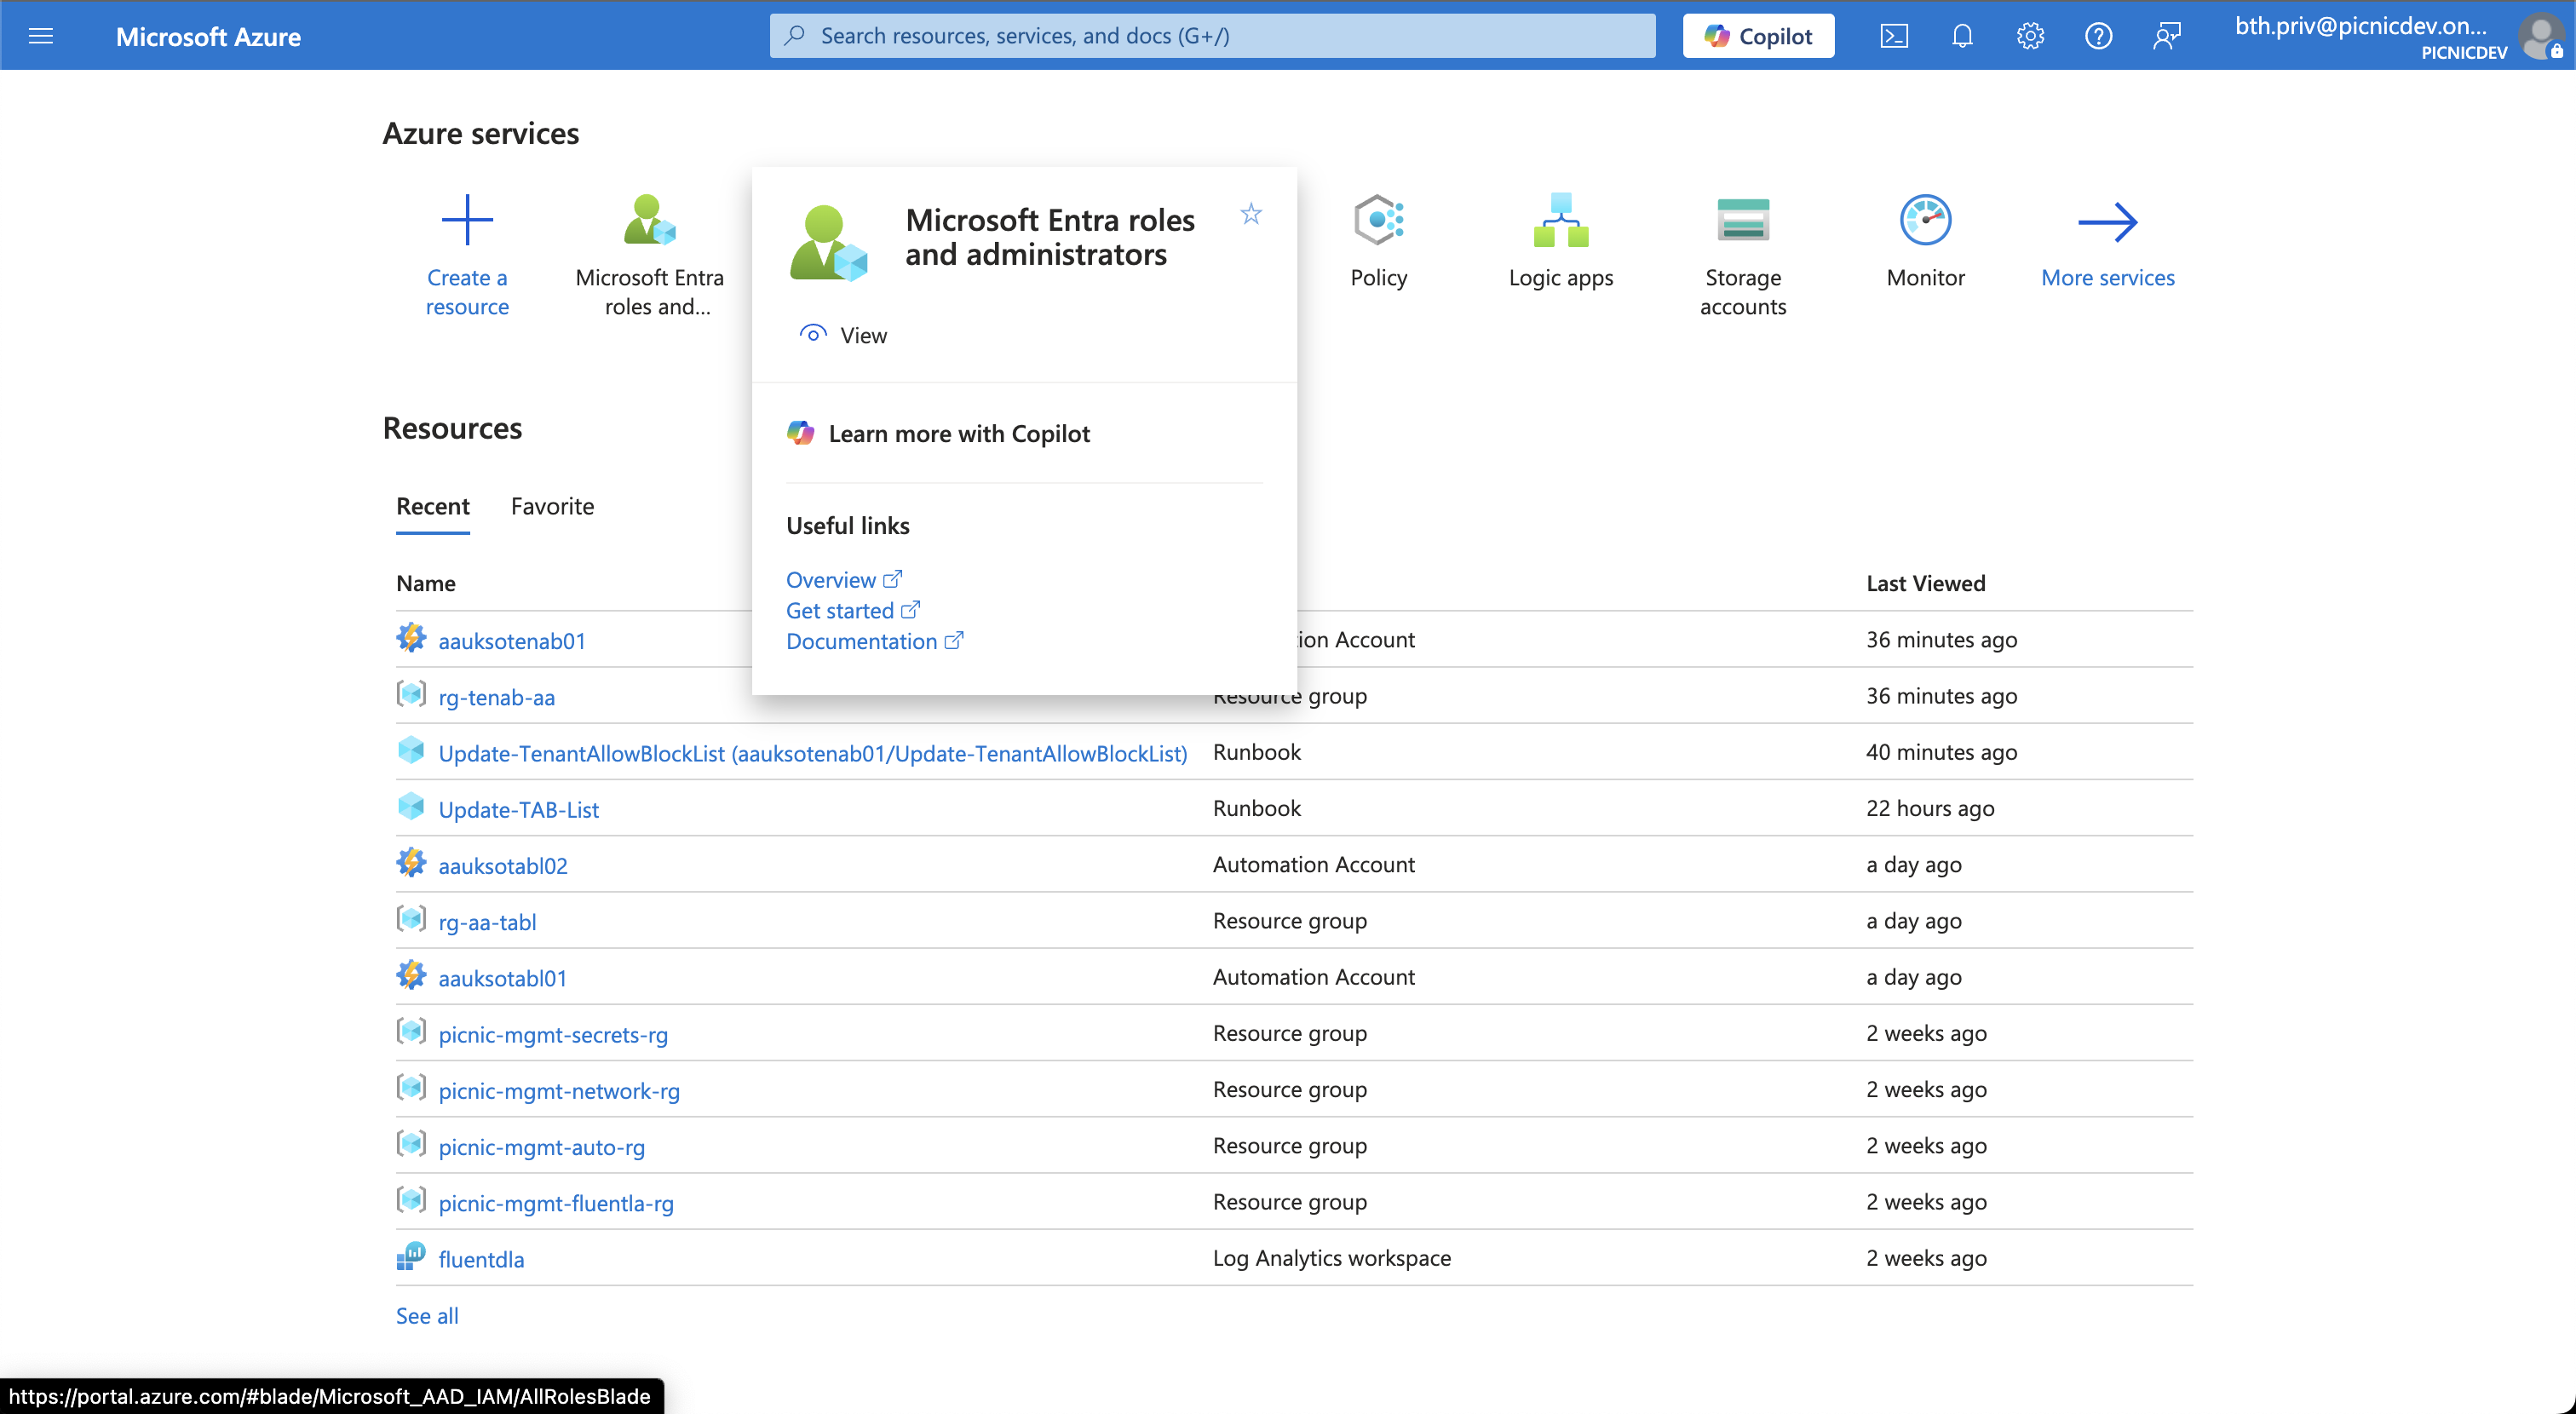The image size is (2576, 1414).
Task: Click the search magnifier icon
Action: [795, 36]
